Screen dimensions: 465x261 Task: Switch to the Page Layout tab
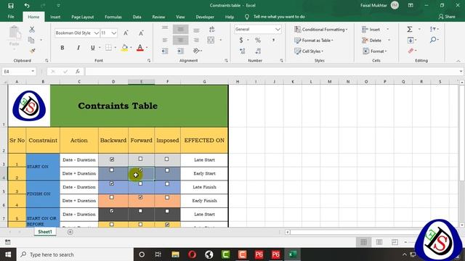tap(82, 17)
